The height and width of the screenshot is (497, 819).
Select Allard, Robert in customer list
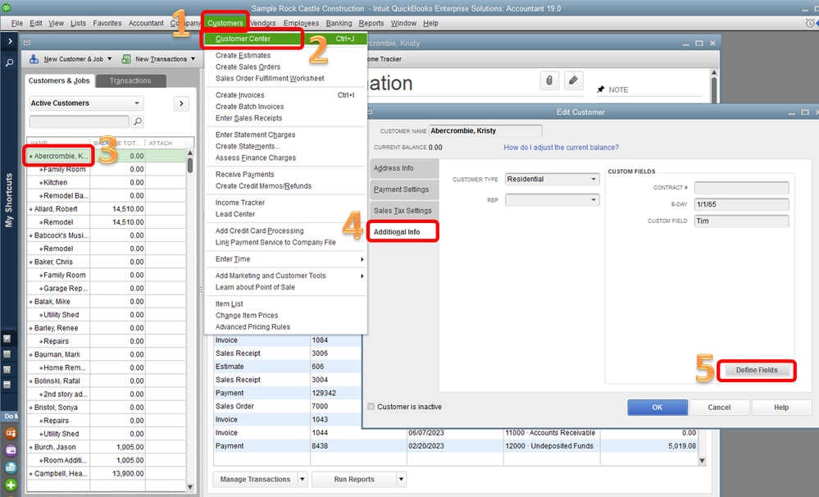point(56,209)
